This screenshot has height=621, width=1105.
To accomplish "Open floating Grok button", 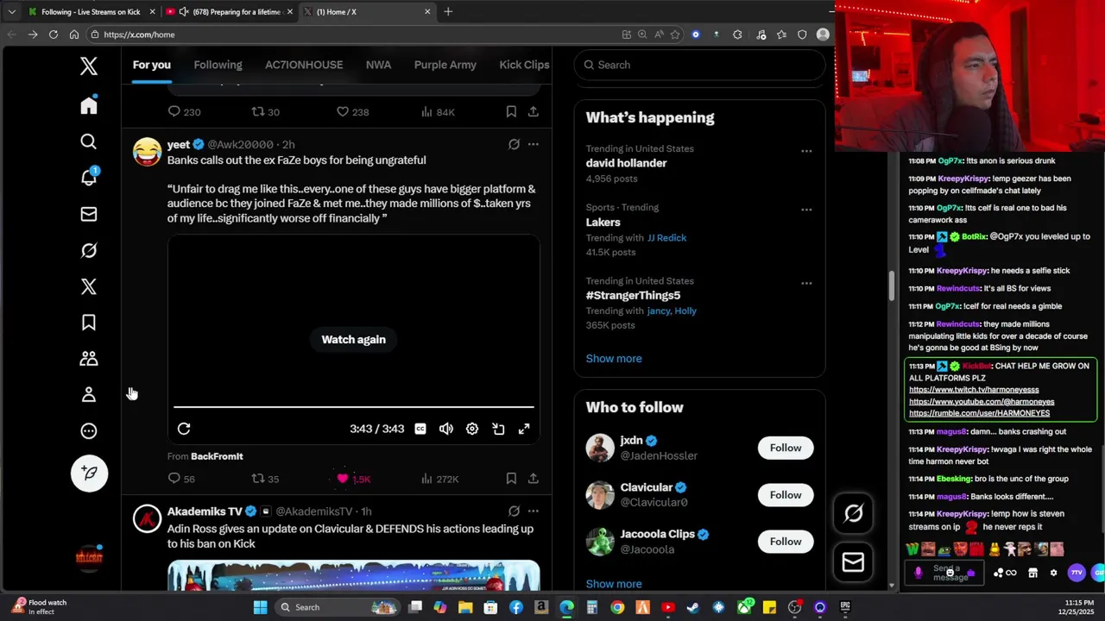I will coord(853,513).
